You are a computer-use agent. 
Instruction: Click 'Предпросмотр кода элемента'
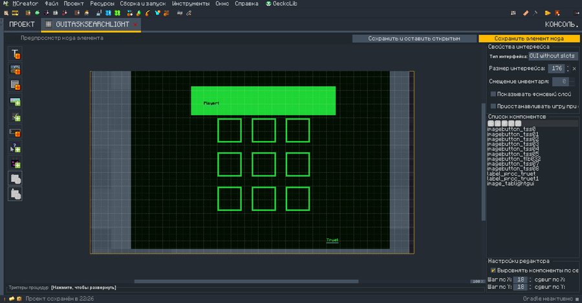[62, 38]
